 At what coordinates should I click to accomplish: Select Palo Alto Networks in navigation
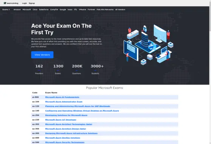(x=105, y=9)
